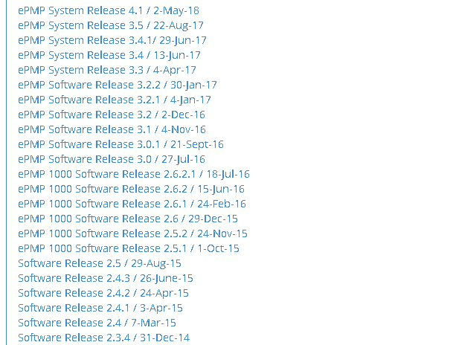Screen dimensions: 453x345
Task: Click Software Release 2.4.3 link
Action: point(106,278)
